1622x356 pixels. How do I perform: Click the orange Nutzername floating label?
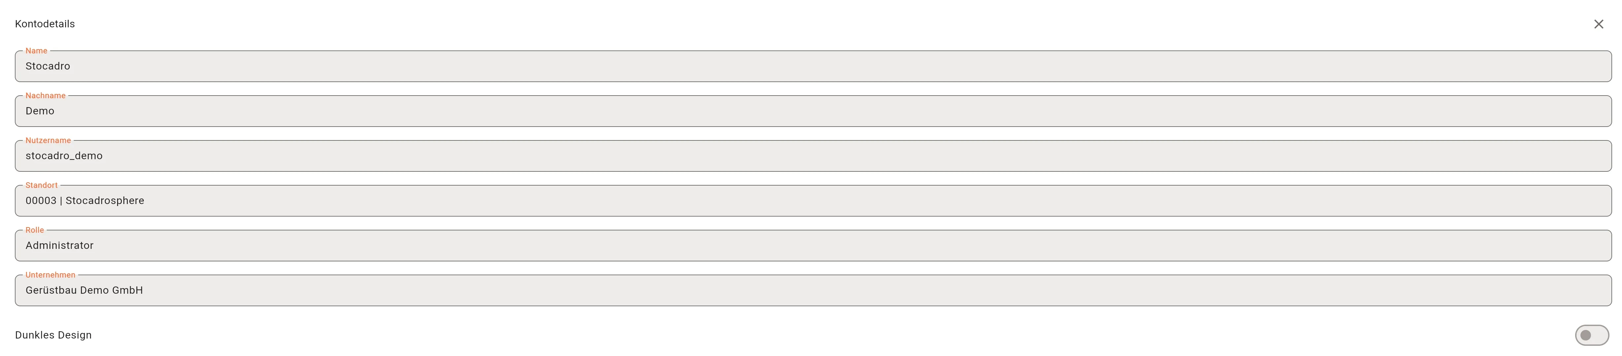tap(48, 140)
